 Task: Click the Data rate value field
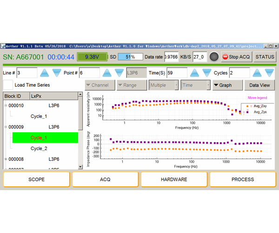point(171,57)
